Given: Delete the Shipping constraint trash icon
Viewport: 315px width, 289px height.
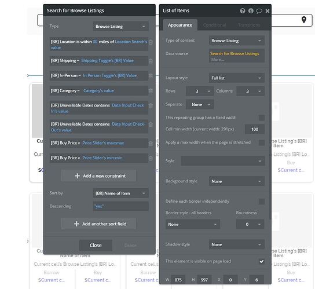Looking at the screenshot, I should [x=151, y=61].
